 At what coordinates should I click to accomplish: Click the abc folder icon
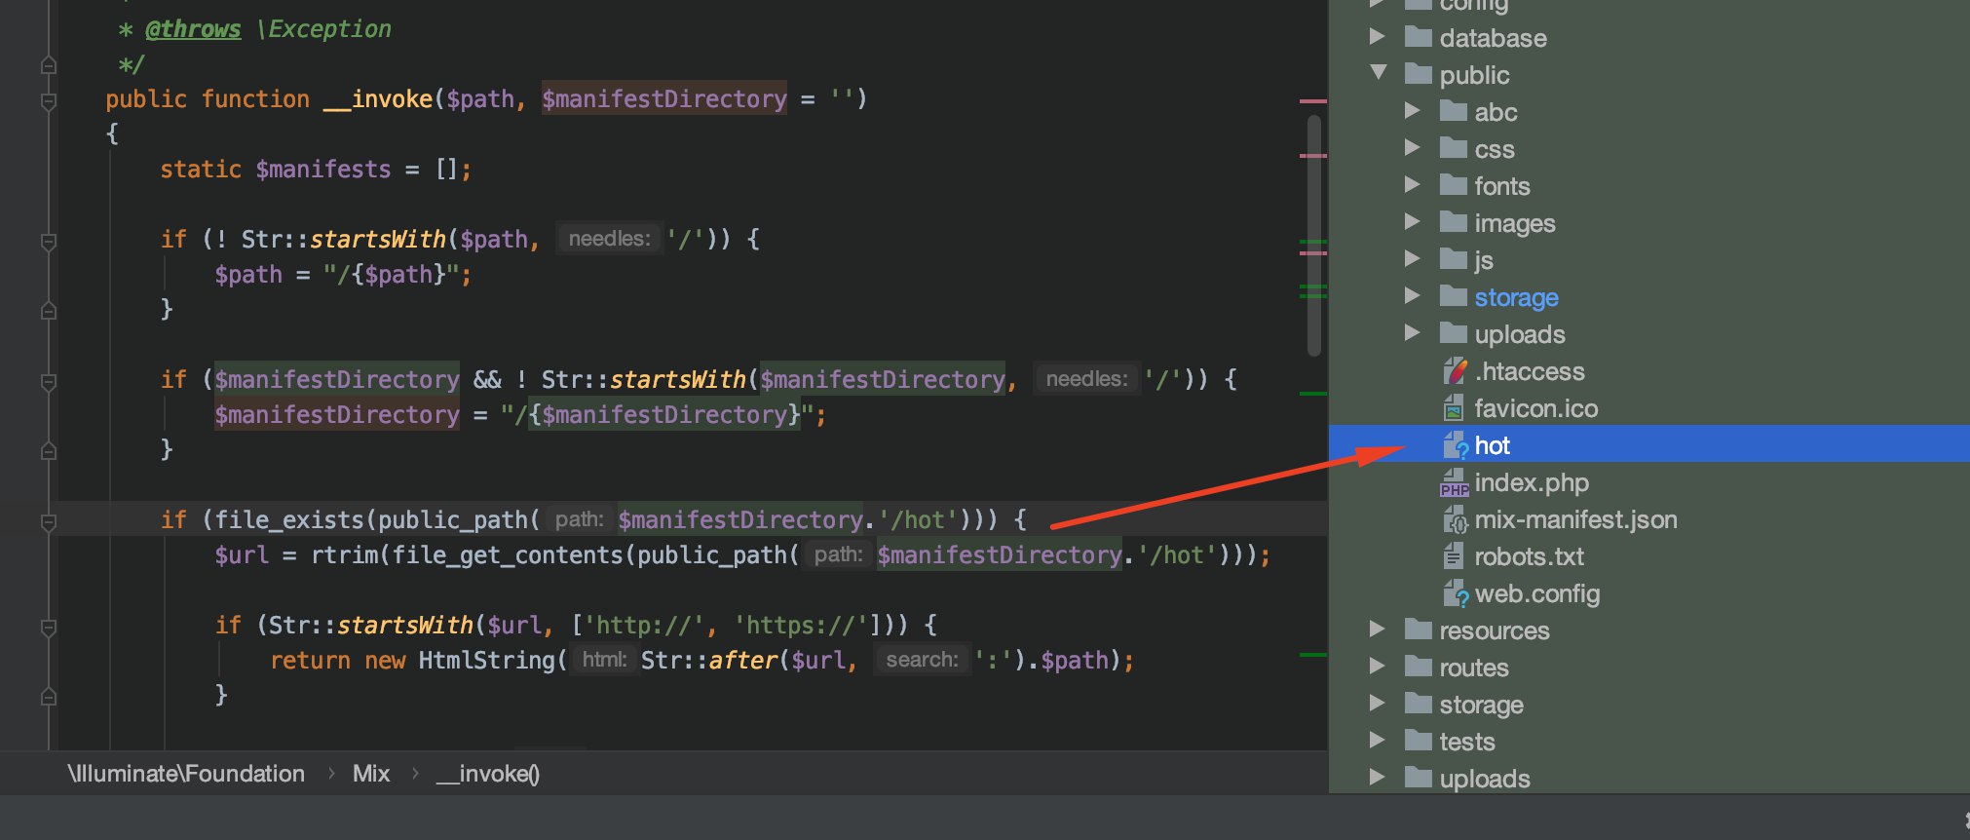pyautogui.click(x=1454, y=111)
